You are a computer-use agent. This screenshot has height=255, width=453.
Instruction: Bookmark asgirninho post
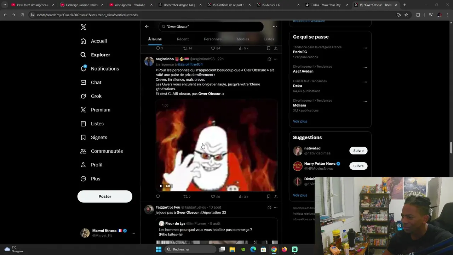pyautogui.click(x=269, y=197)
